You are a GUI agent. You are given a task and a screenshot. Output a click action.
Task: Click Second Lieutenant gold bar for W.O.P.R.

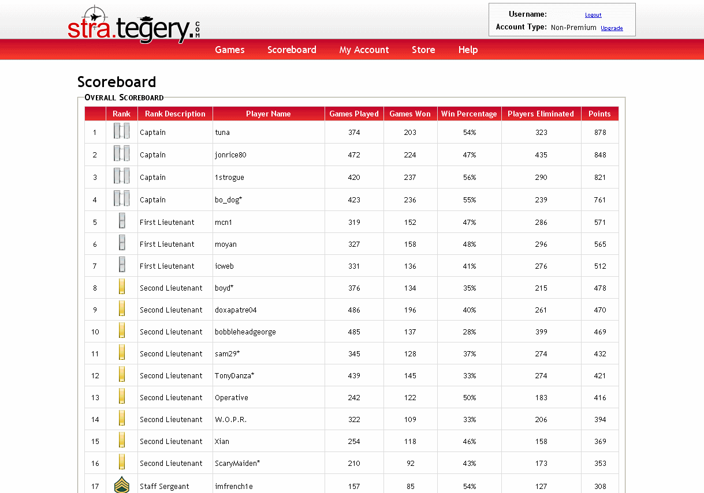pyautogui.click(x=122, y=419)
